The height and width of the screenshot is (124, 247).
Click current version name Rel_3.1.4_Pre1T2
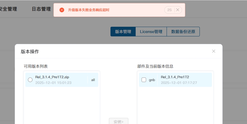(175, 77)
